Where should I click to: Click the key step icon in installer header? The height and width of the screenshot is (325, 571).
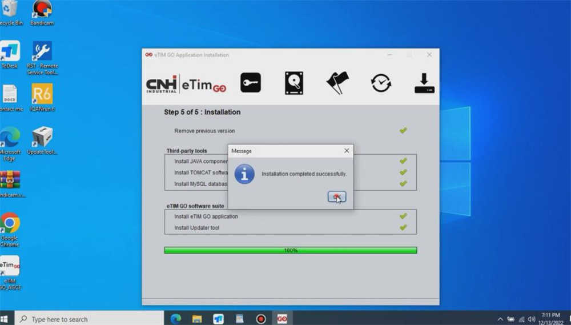pos(251,83)
